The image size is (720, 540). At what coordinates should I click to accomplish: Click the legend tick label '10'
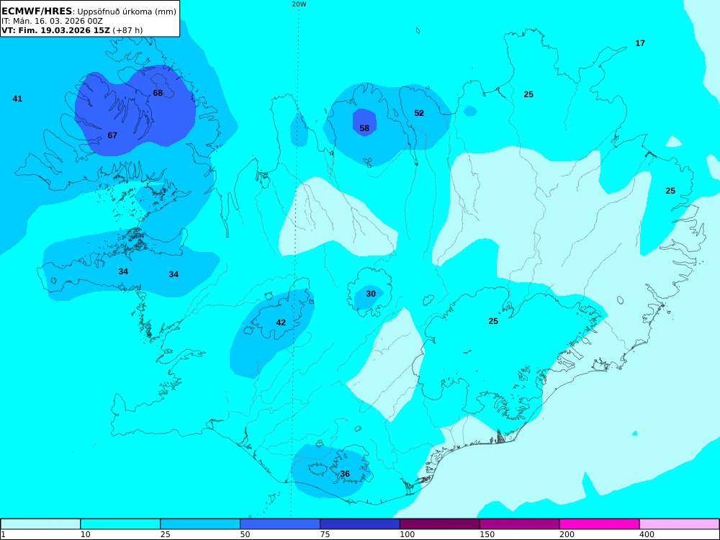tap(86, 534)
